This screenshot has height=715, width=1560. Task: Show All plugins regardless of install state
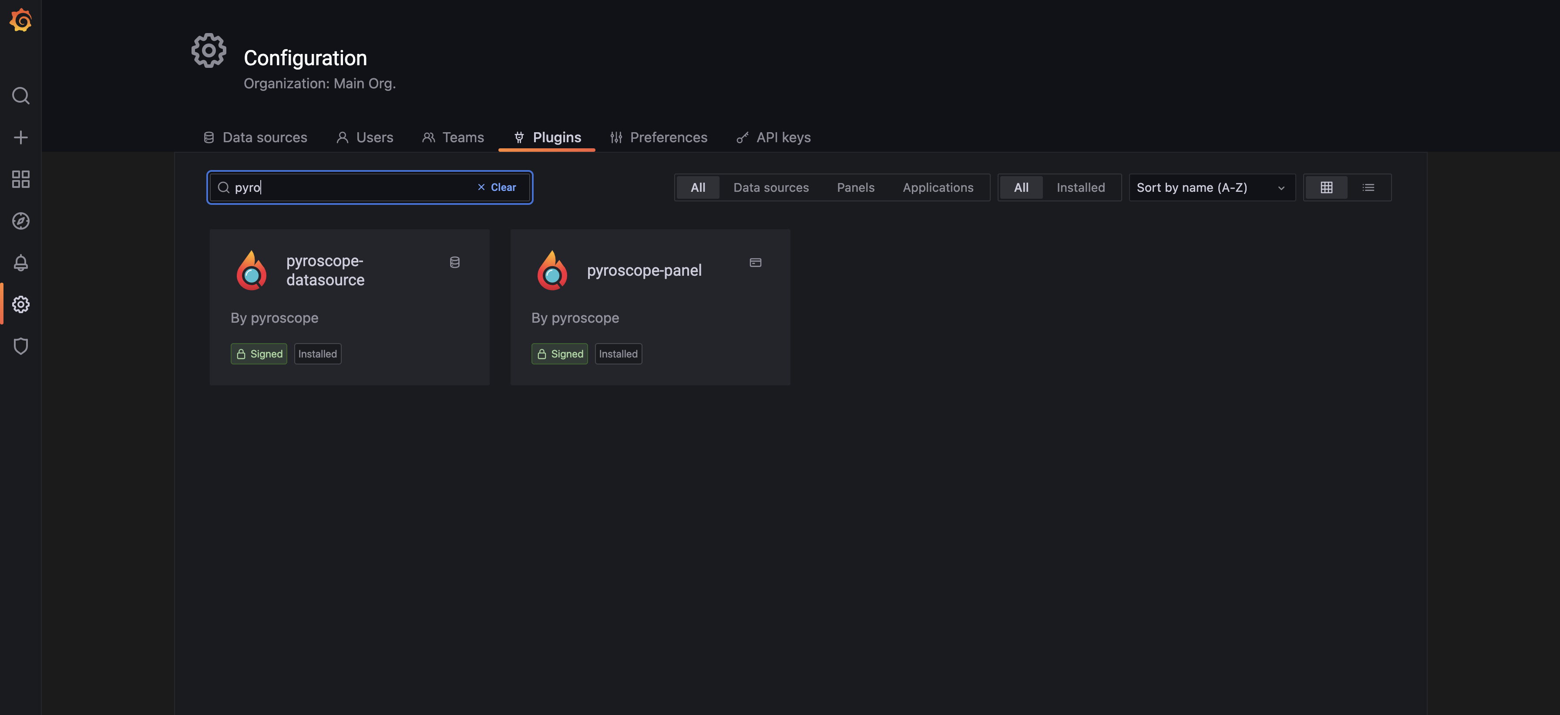[x=1021, y=187]
